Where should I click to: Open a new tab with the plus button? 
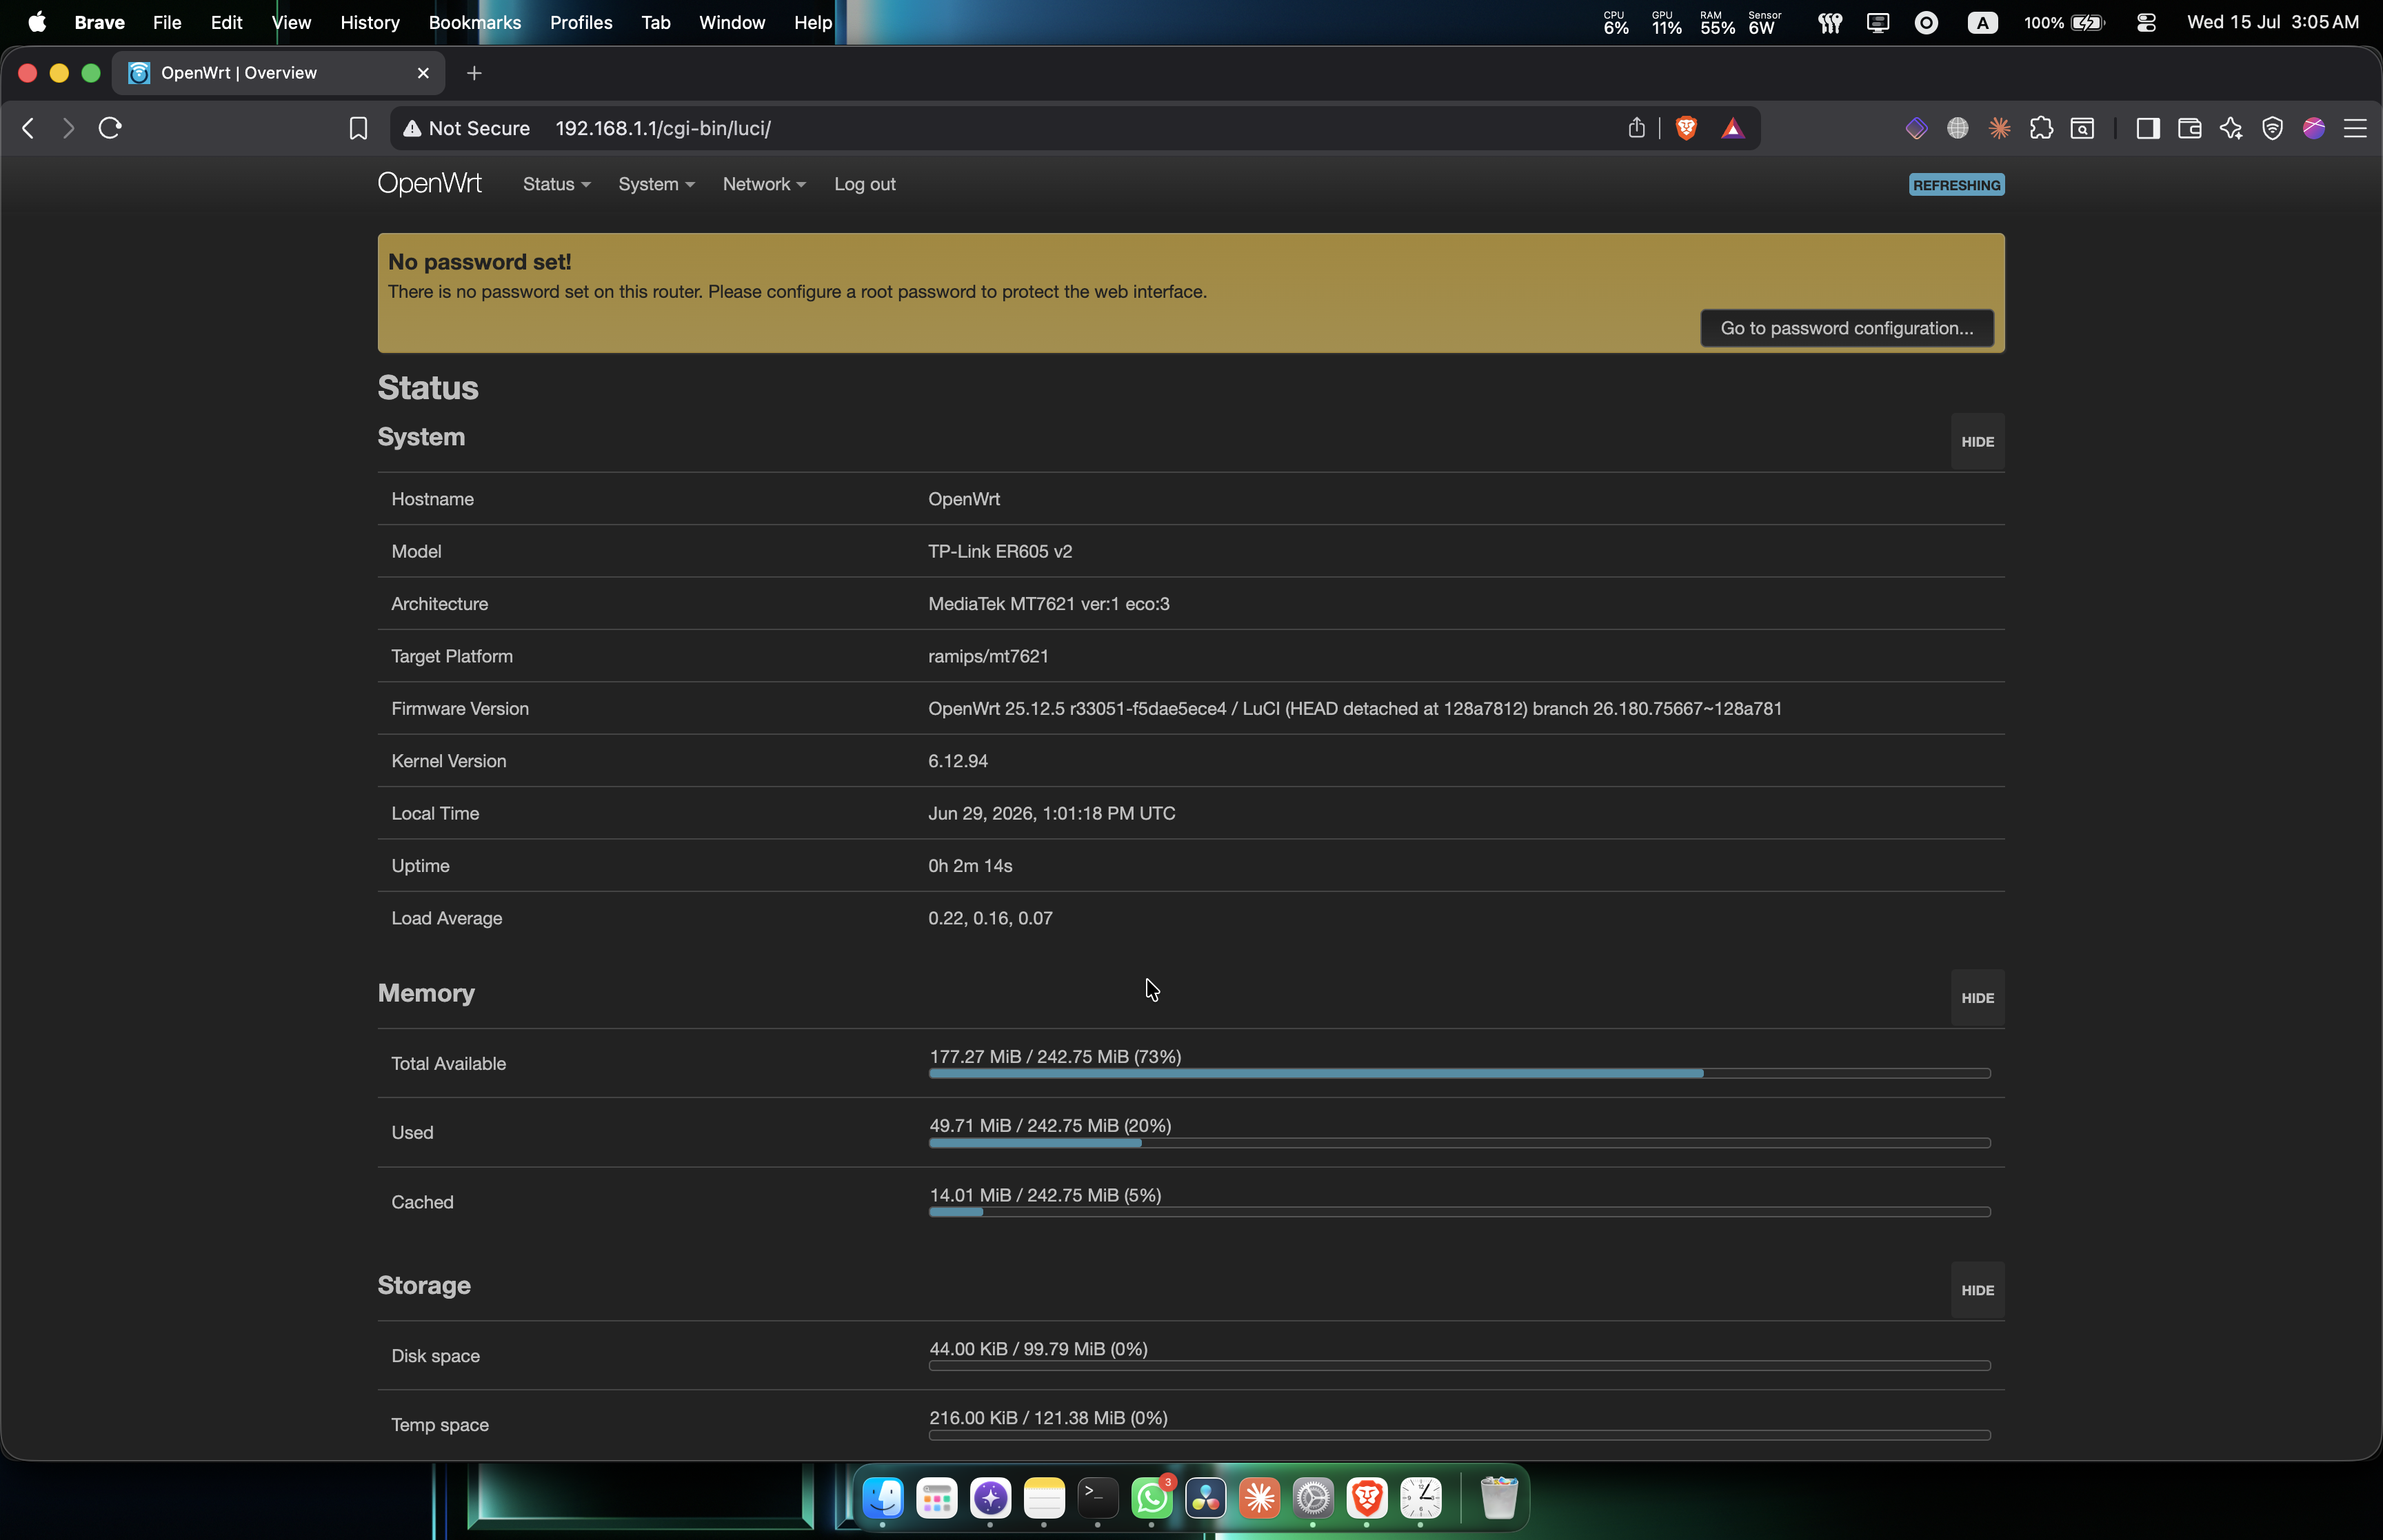tap(474, 73)
